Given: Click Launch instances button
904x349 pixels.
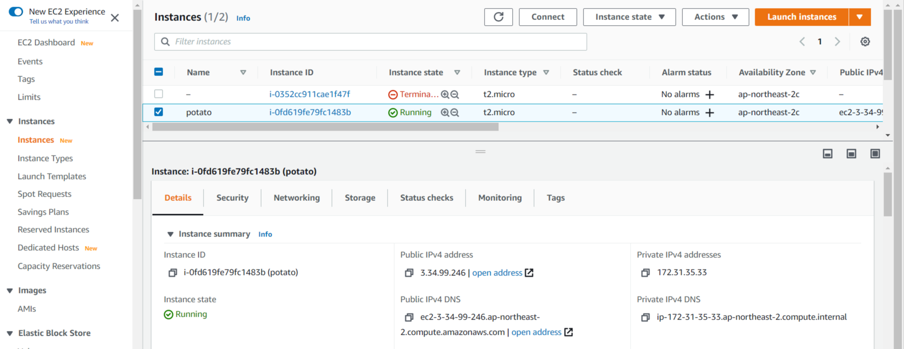Looking at the screenshot, I should (x=802, y=17).
